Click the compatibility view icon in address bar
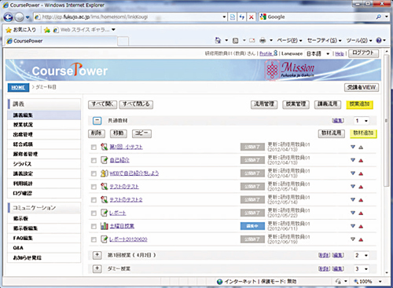 pyautogui.click(x=233, y=17)
